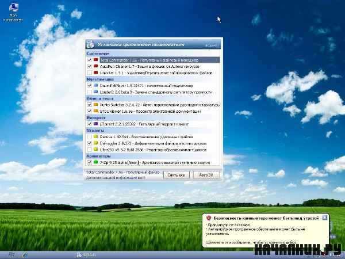Select the µTorrent 2.2.1 row text
This screenshot has height=259, width=345.
(x=144, y=124)
